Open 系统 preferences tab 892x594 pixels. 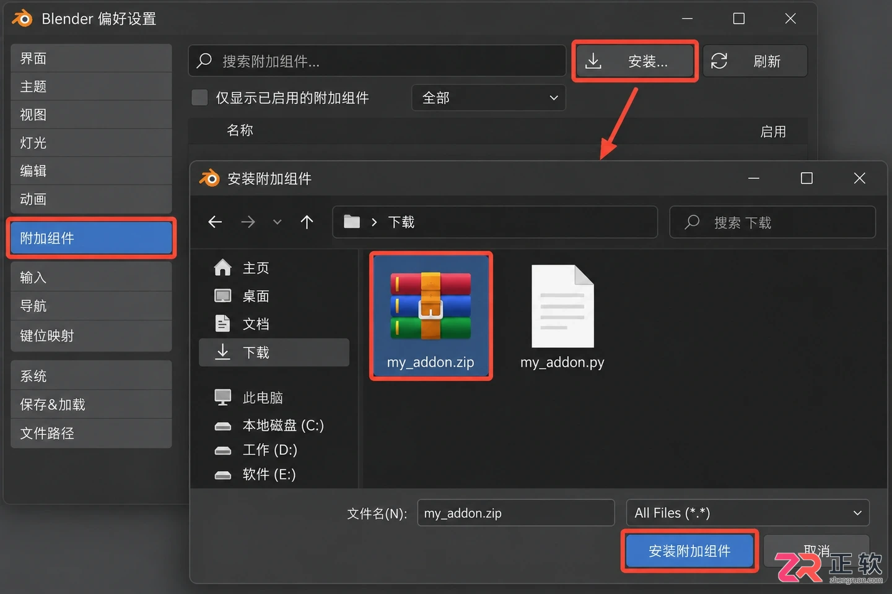91,376
